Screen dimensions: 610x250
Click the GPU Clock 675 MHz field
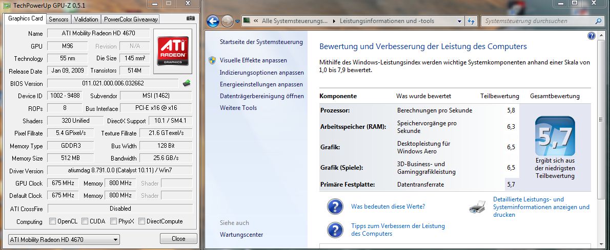63,183
